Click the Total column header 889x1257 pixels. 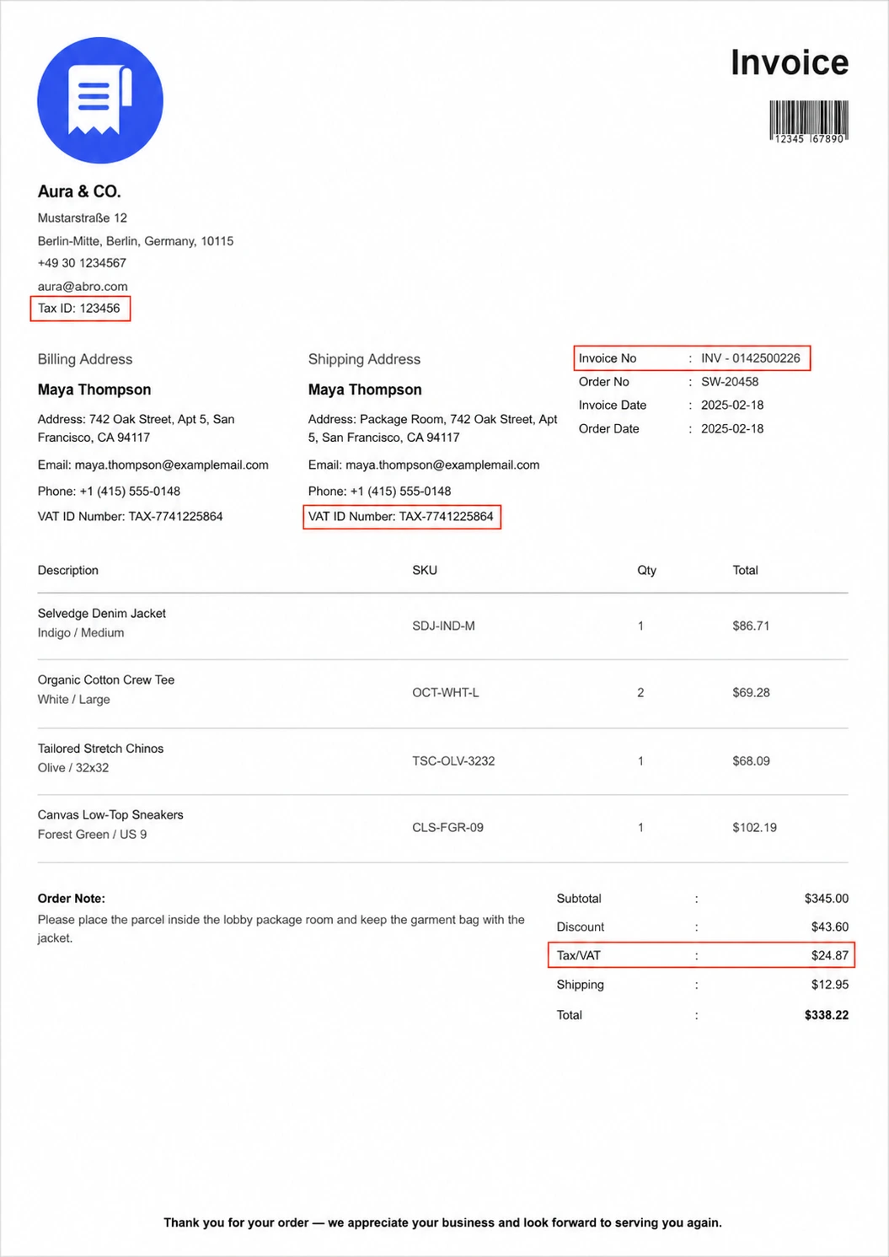pos(745,571)
